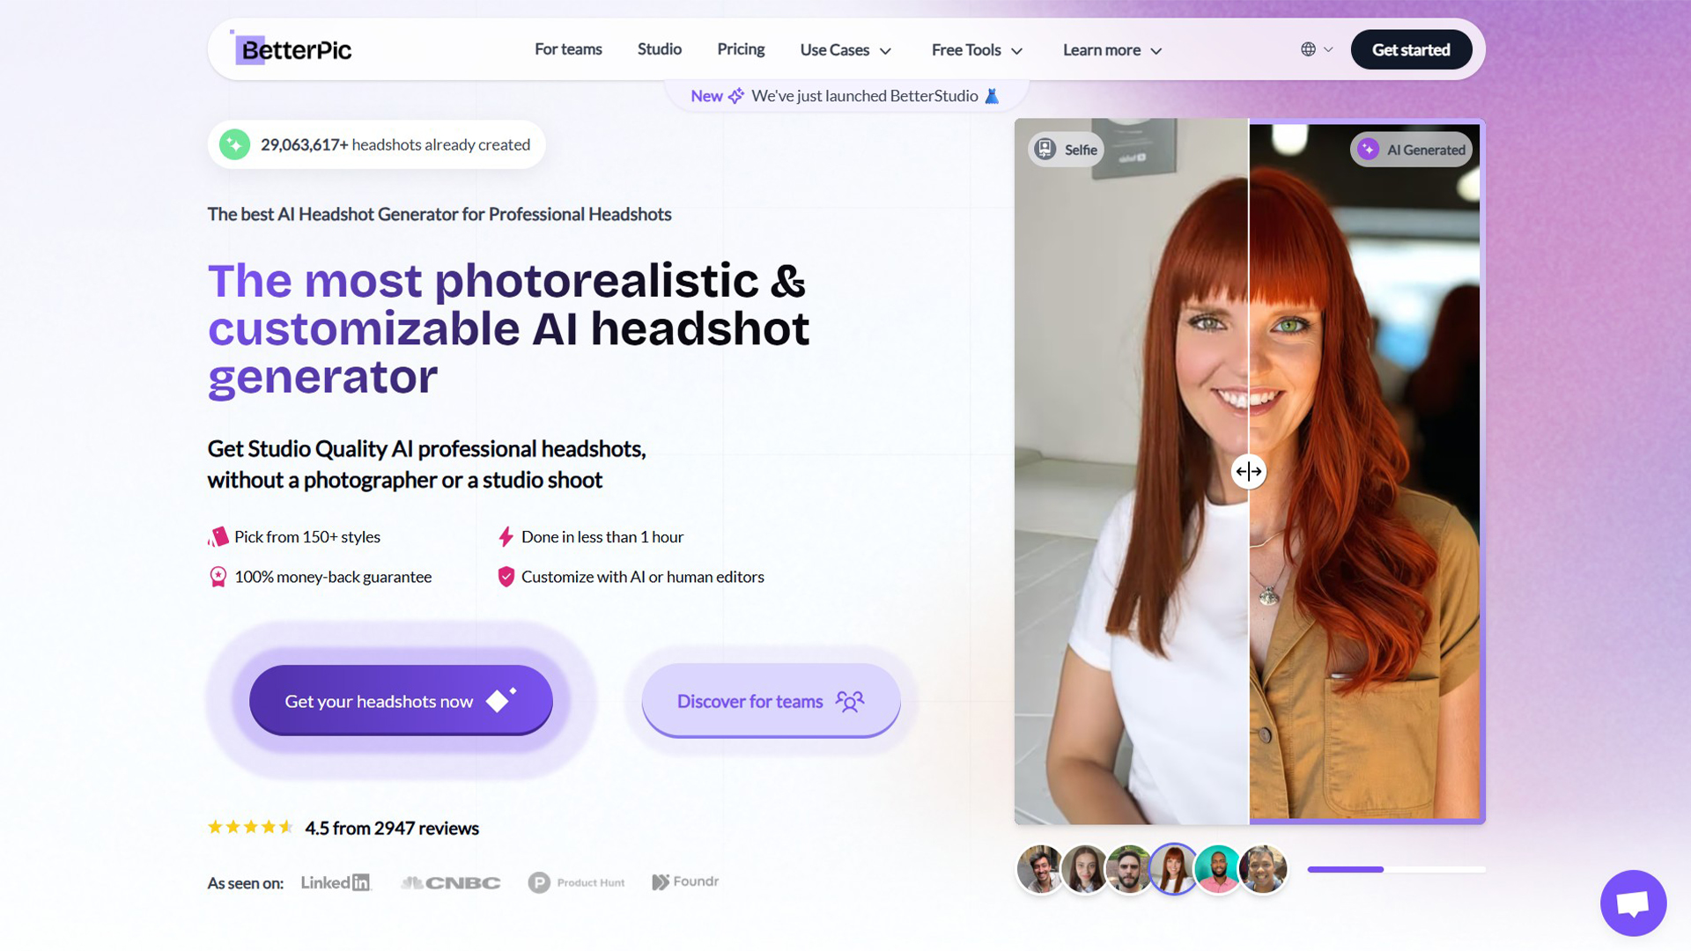Click the CNBC logo
The width and height of the screenshot is (1691, 951).
tap(451, 882)
